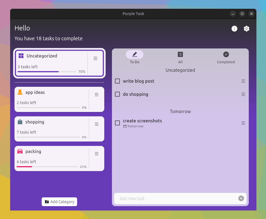Screen dimensions: 266x219
Task: Click the pin icon on app ideas category
Action: (x=20, y=92)
